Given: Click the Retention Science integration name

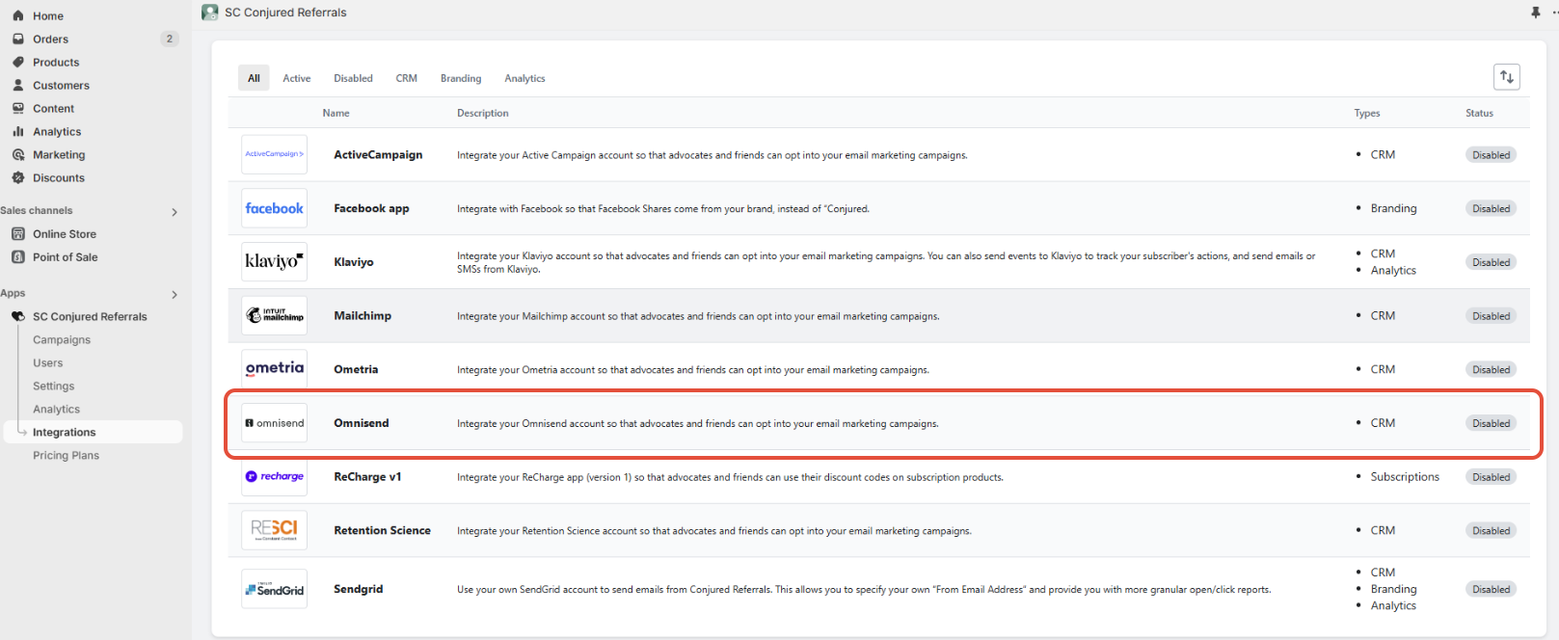Looking at the screenshot, I should [x=382, y=530].
